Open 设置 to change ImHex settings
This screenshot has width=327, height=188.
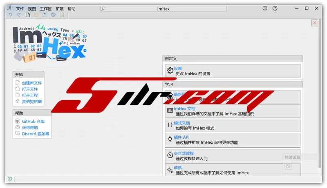[233, 71]
